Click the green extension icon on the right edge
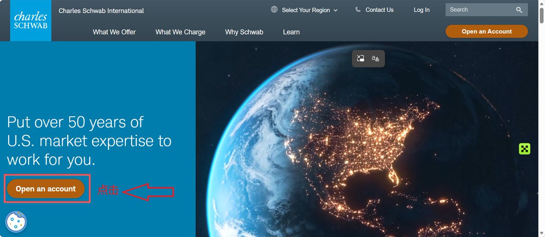Screen dimensions: 545x237 [525, 148]
